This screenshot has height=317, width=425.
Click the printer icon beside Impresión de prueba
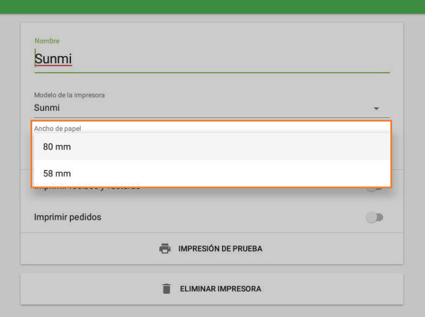(x=165, y=248)
